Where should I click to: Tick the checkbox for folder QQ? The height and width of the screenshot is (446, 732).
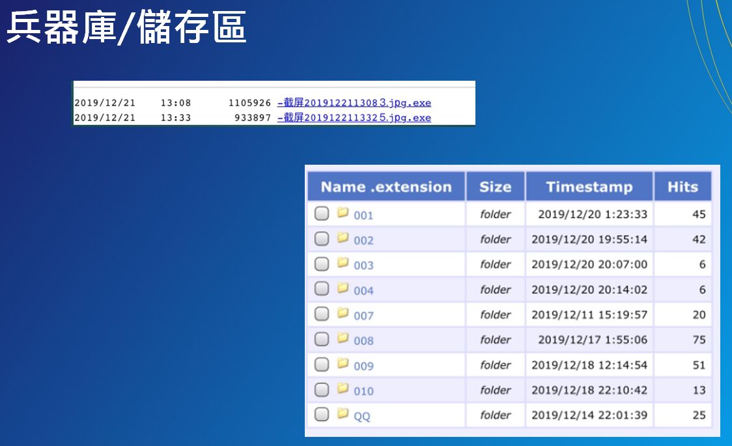click(x=322, y=414)
